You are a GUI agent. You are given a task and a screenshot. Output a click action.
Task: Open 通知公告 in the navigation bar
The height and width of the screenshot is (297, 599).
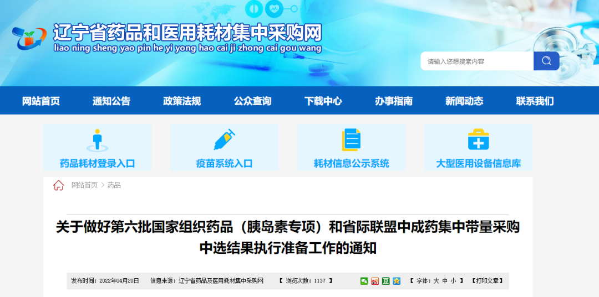point(111,101)
